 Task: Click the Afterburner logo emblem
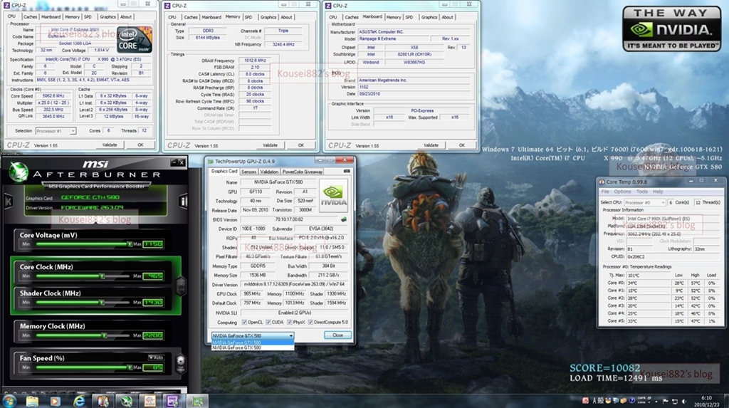pos(19,172)
